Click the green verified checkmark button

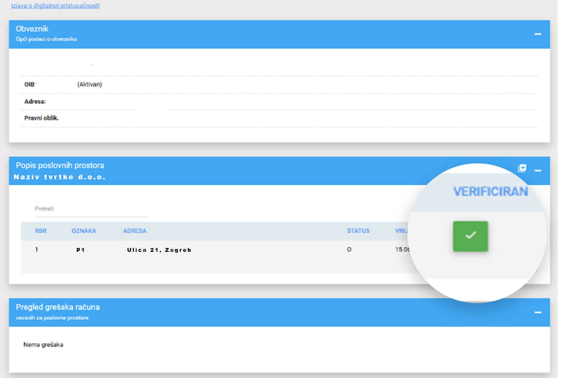click(470, 236)
